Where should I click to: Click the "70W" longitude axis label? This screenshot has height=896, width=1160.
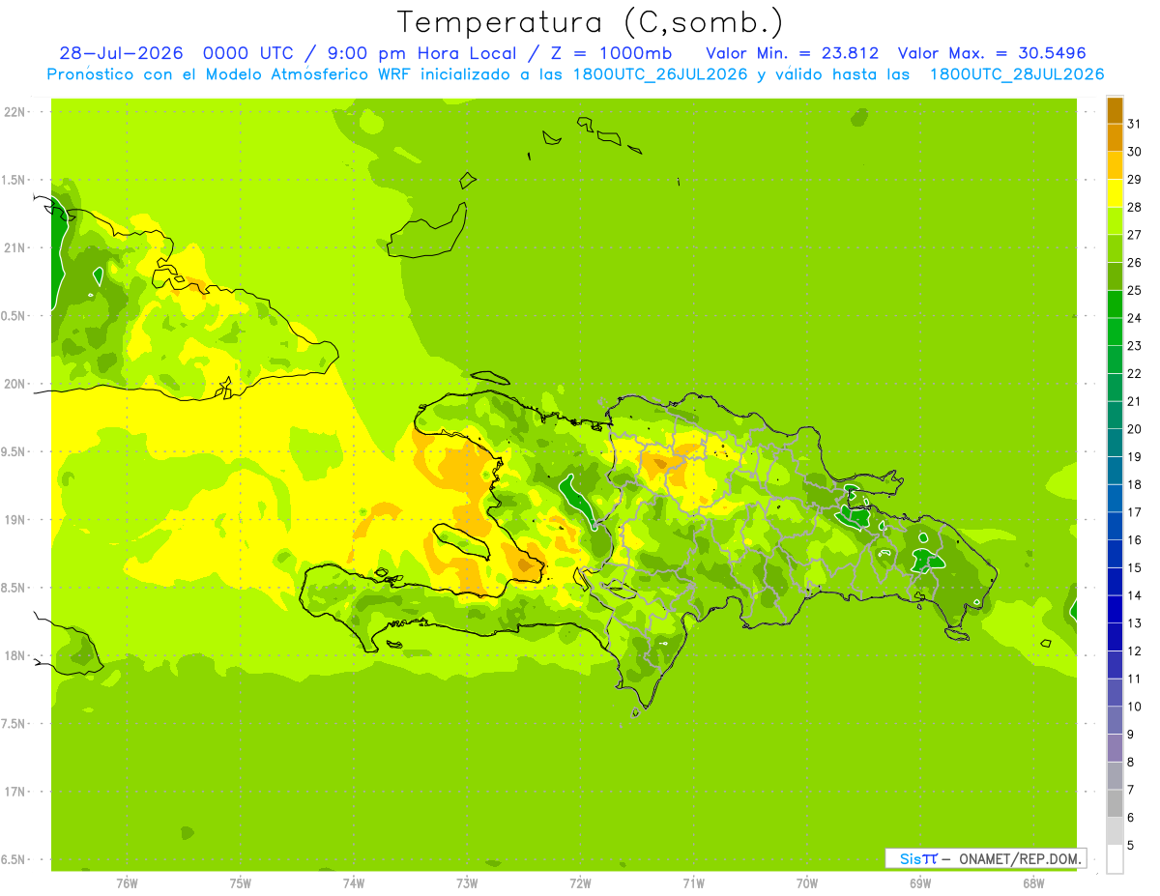807,883
